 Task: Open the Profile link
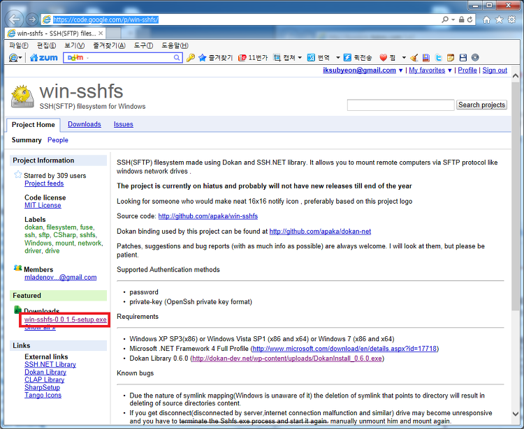tap(467, 70)
